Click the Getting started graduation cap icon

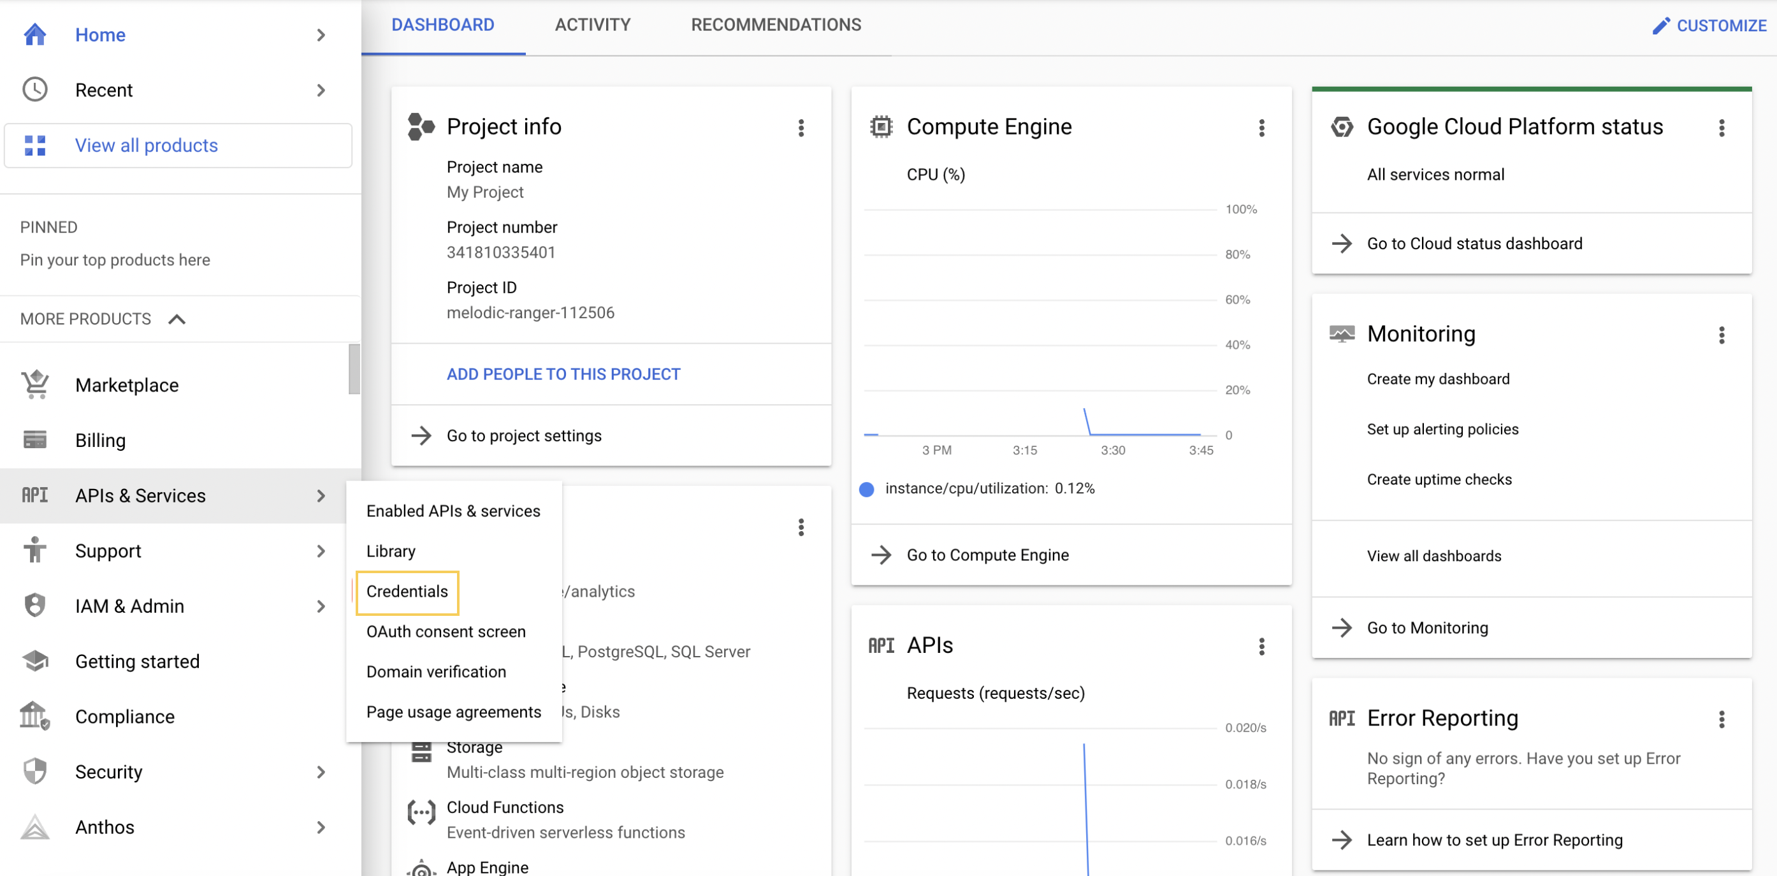tap(34, 661)
